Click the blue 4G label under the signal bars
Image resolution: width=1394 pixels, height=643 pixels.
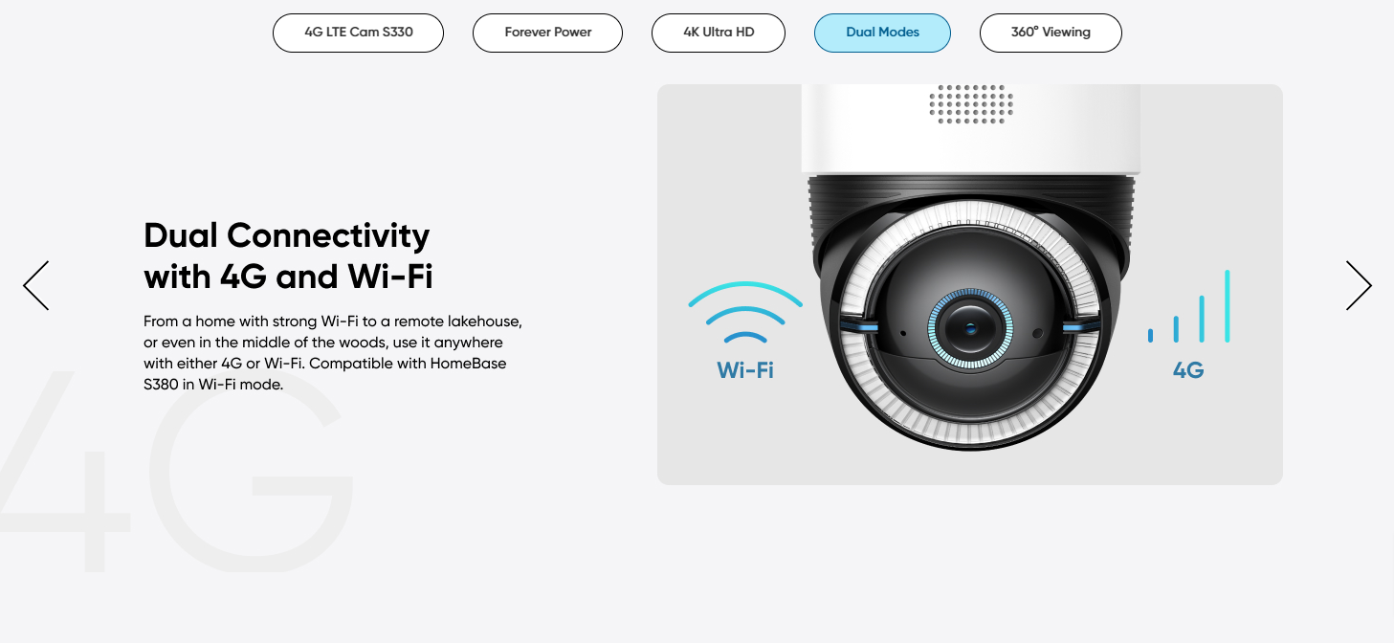point(1188,369)
